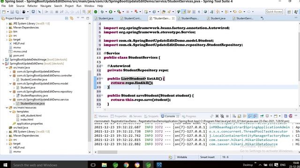This screenshot has height=168, width=300.
Task: Toggle console Scroll Lock icon
Action: coord(239,116)
